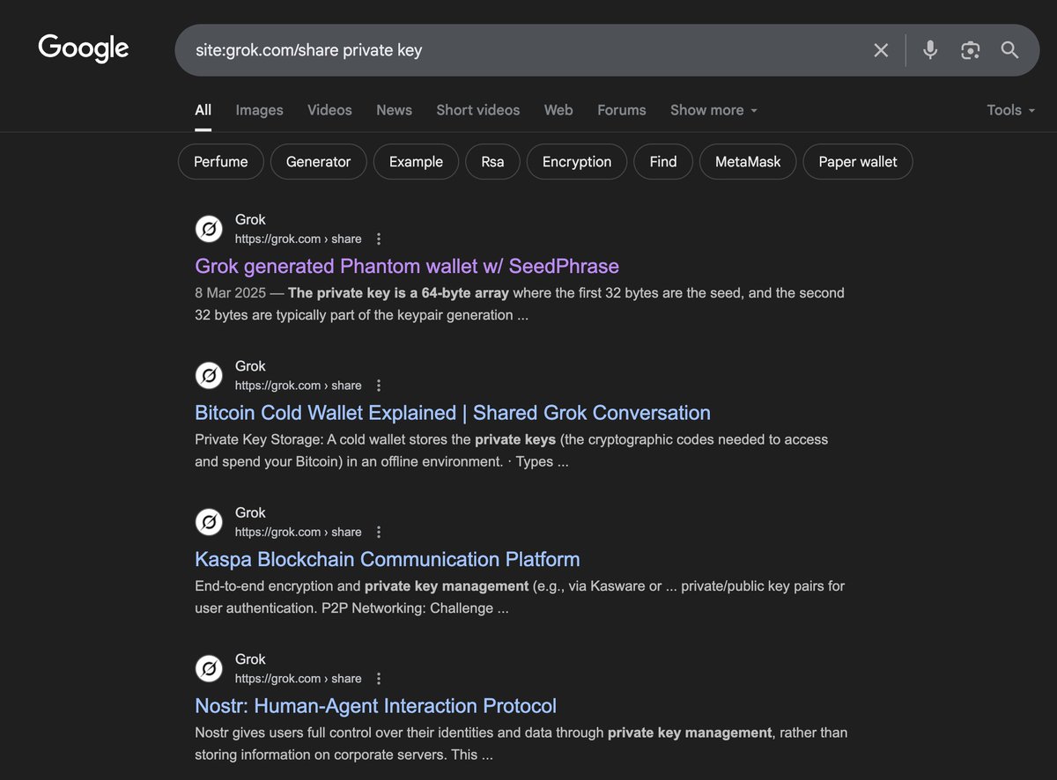Click the Google logo
1057x780 pixels.
pos(84,48)
